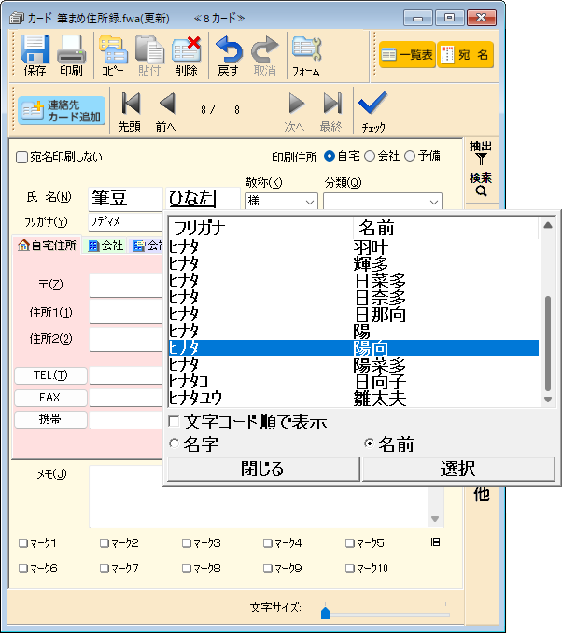Open the 宛名 address view
Screen dimensions: 562x633
tap(465, 54)
